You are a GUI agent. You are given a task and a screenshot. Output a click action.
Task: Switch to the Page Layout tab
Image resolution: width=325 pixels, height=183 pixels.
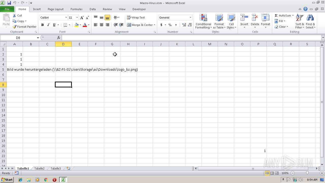coord(56,9)
